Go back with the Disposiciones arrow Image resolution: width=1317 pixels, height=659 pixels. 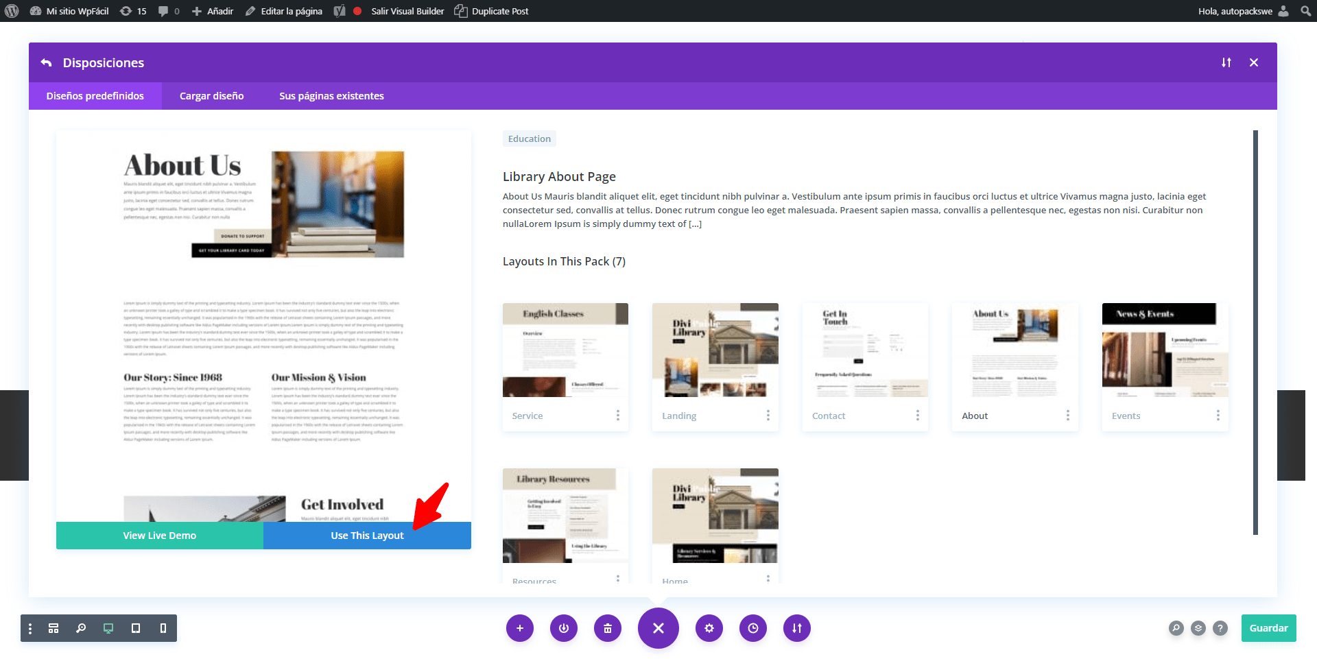coord(46,62)
